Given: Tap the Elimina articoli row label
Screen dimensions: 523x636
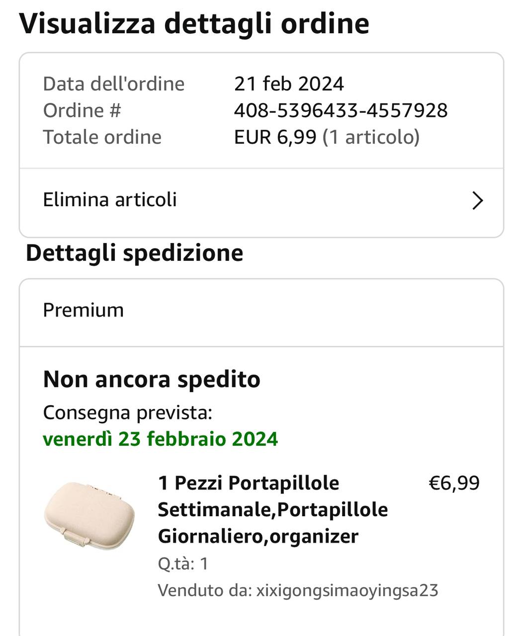Looking at the screenshot, I should tap(110, 200).
